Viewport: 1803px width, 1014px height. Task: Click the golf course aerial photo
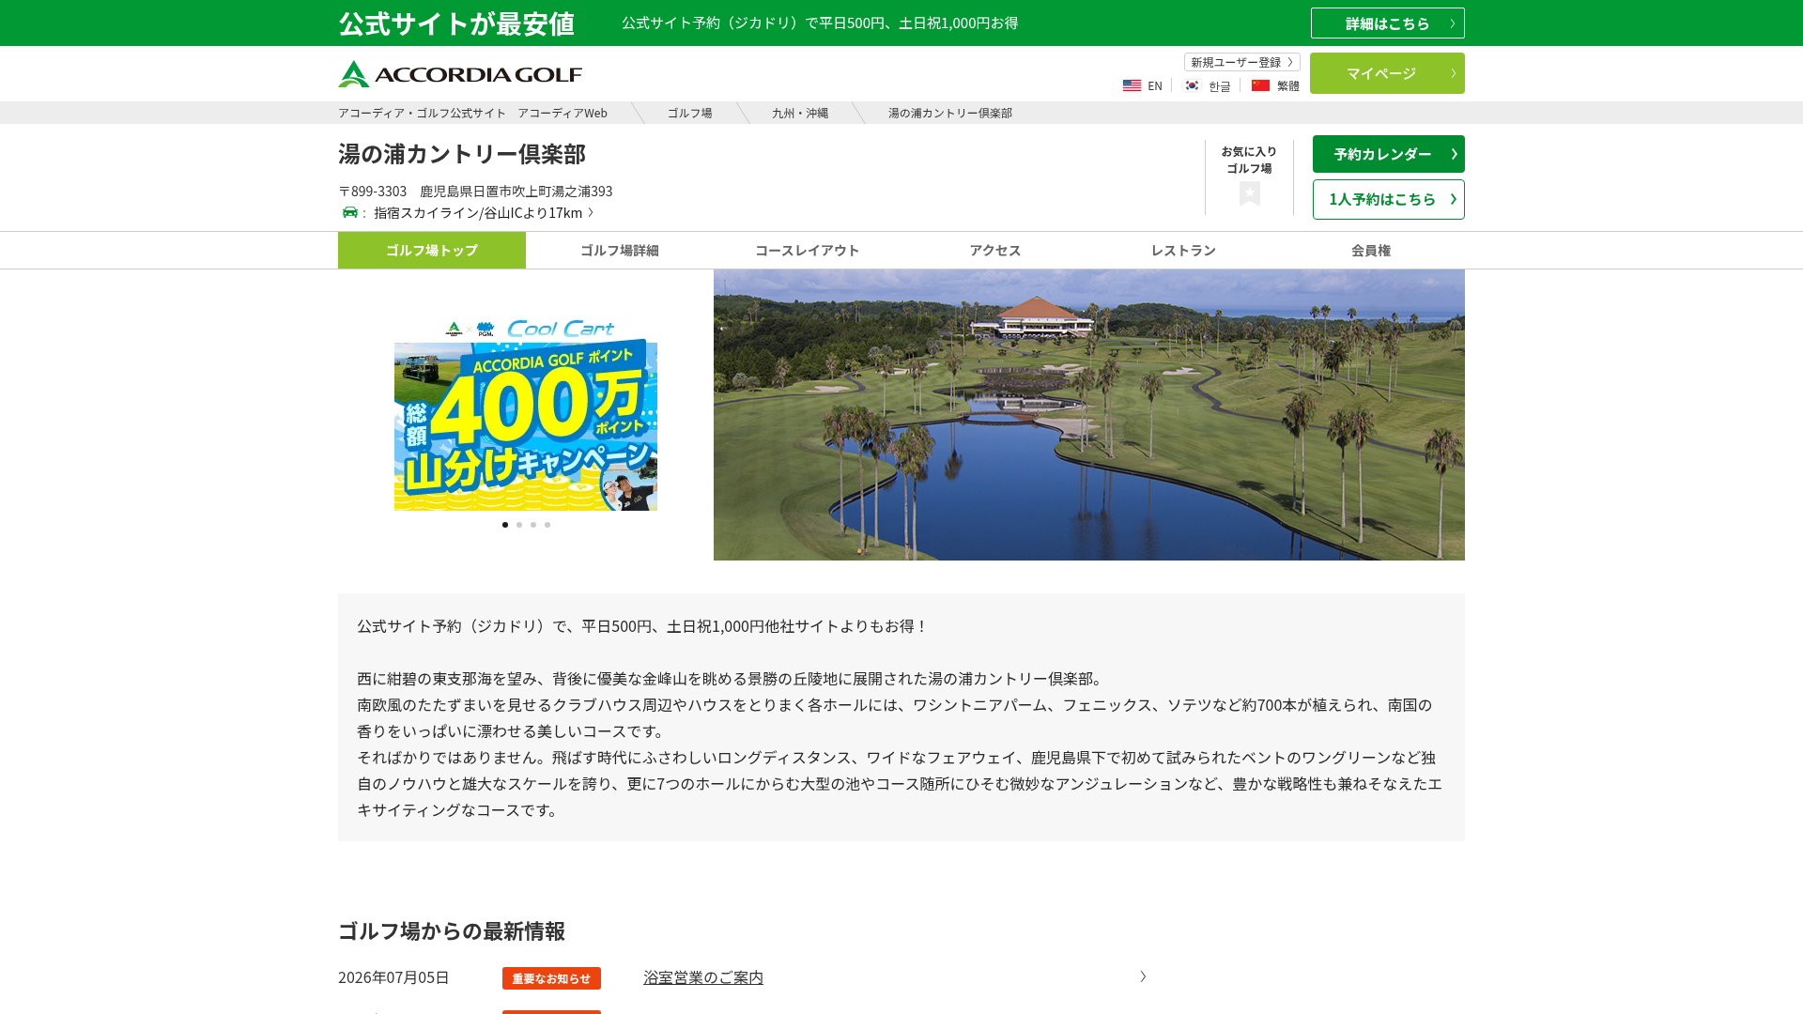(1089, 415)
